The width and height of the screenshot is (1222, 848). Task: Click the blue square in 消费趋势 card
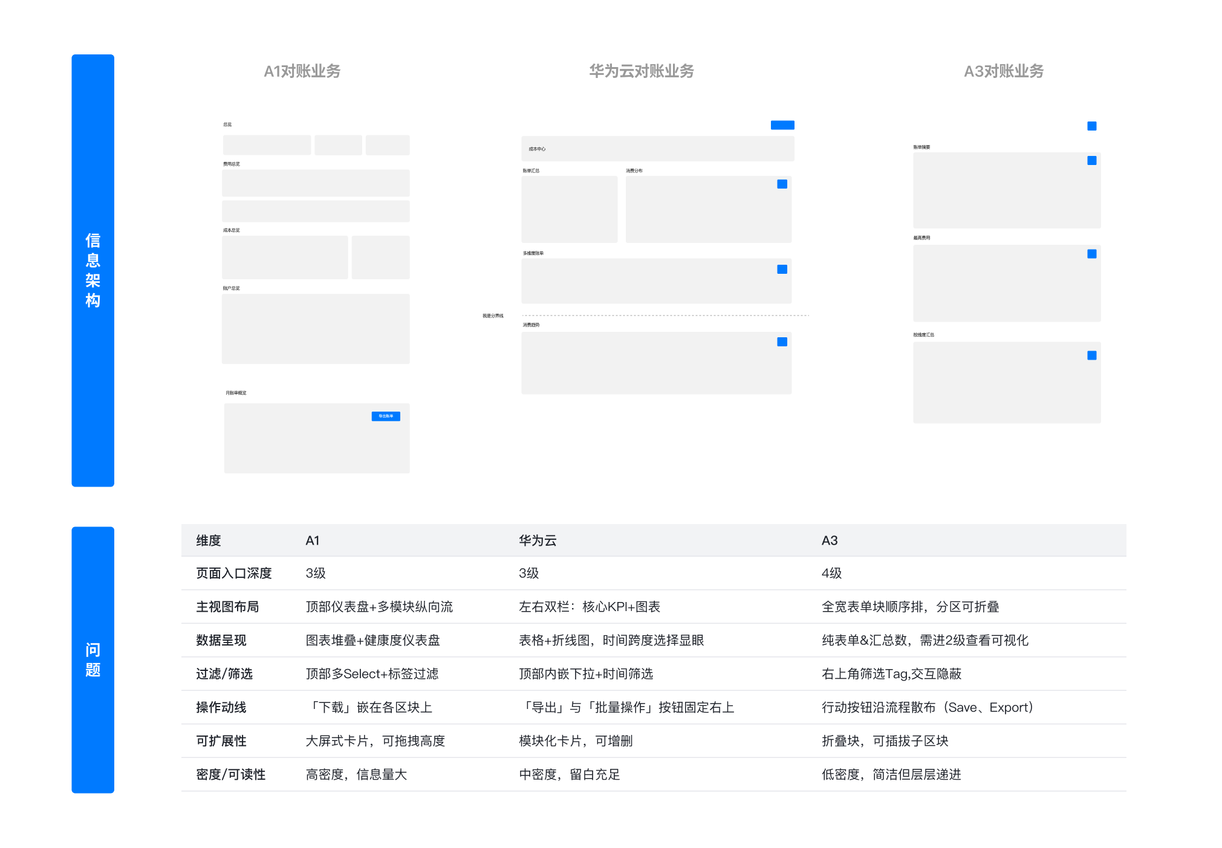click(x=782, y=341)
